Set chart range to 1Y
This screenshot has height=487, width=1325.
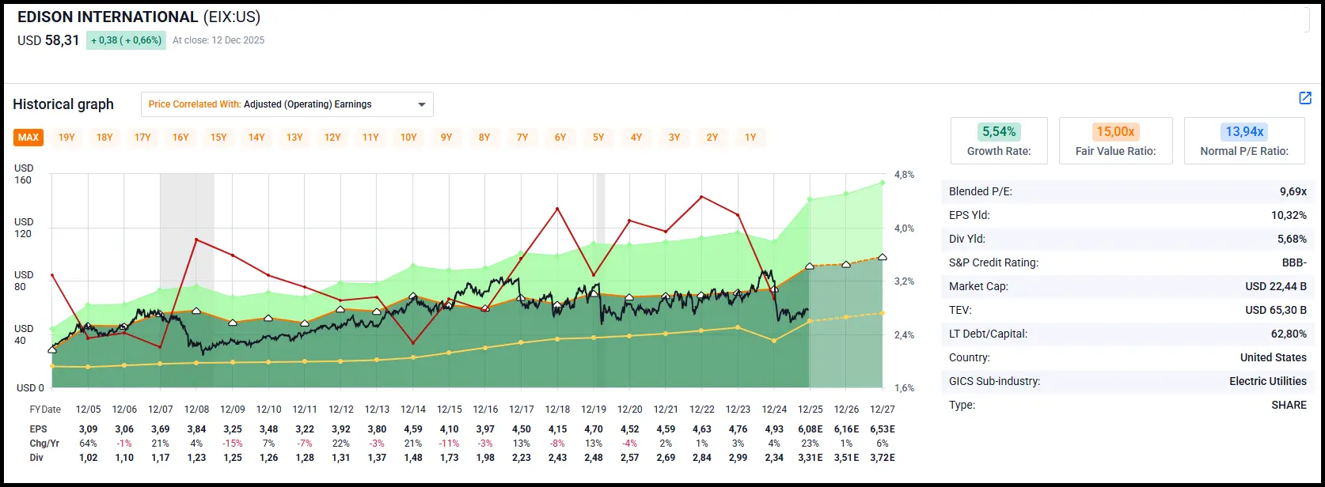click(x=750, y=138)
